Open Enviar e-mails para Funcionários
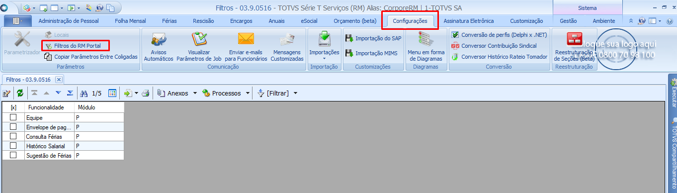 pos(246,47)
